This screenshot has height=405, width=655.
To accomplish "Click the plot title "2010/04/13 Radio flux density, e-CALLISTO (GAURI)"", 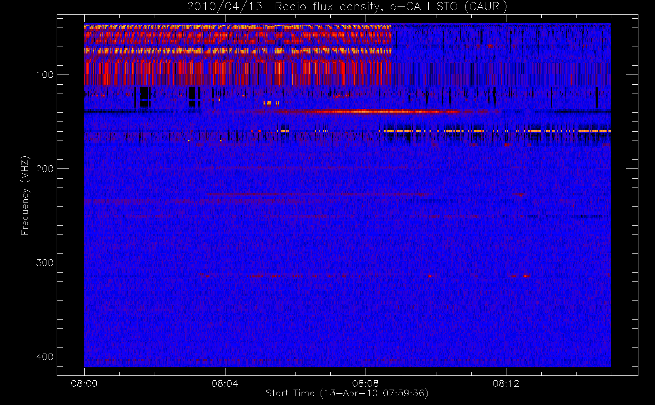I will coord(347,7).
